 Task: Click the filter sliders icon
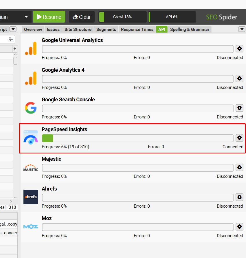tap(11, 39)
